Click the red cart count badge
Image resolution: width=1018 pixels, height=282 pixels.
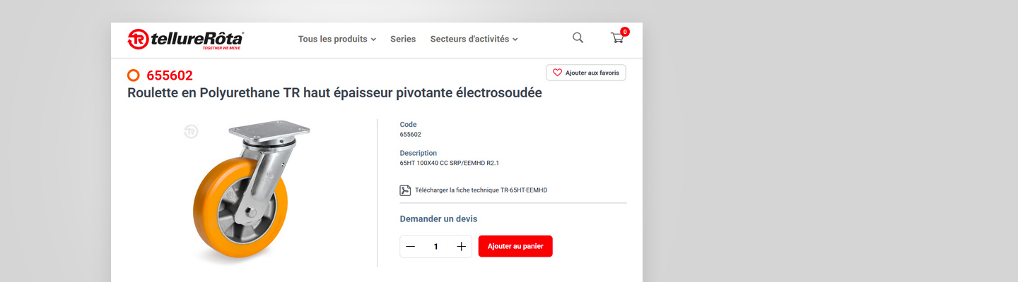pos(625,32)
